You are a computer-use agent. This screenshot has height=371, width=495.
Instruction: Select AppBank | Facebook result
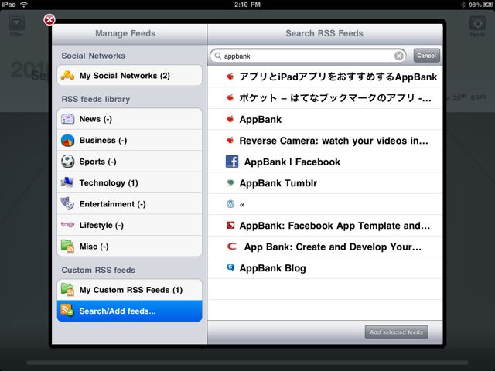click(x=325, y=162)
